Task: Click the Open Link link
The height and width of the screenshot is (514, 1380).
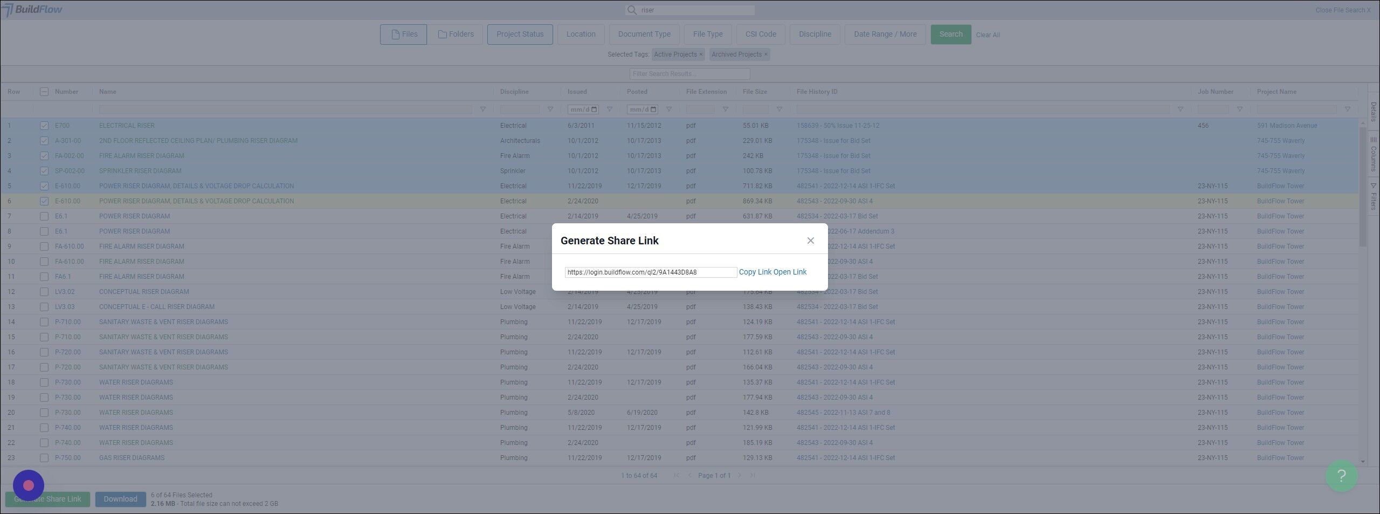Action: tap(790, 272)
